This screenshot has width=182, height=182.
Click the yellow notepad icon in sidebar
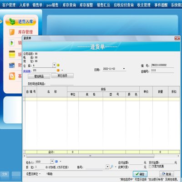pyautogui.click(x=12, y=54)
